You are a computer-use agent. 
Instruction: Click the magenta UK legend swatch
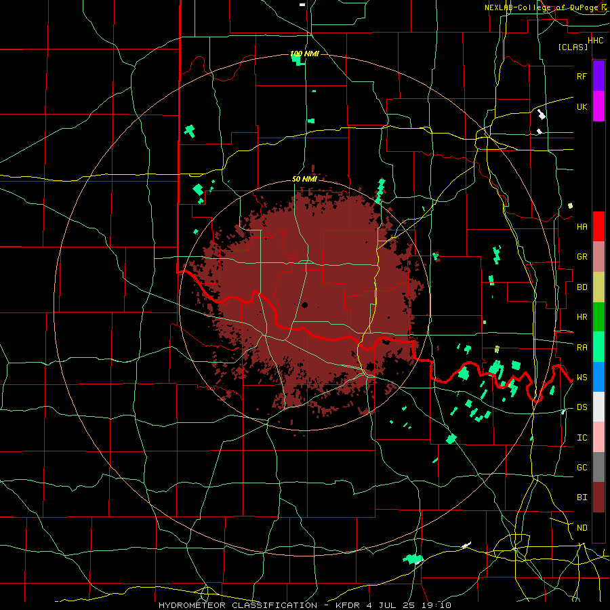click(x=598, y=106)
